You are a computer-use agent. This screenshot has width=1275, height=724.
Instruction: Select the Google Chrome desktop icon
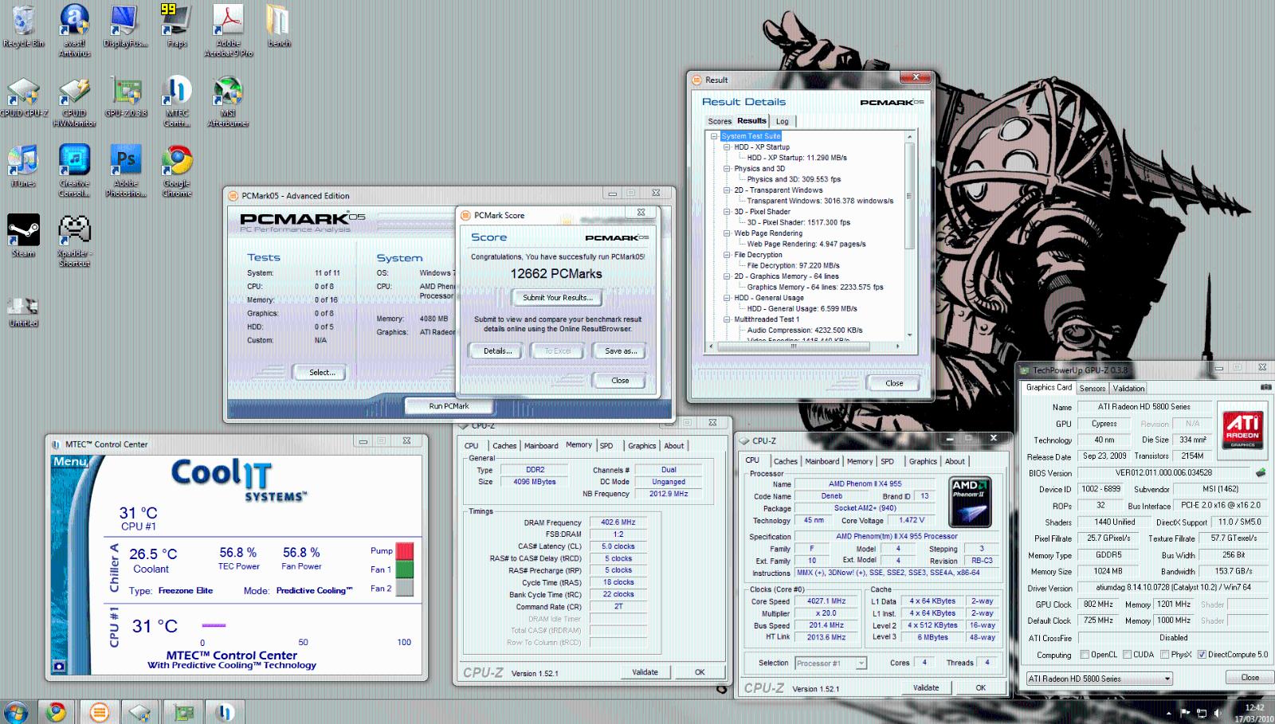point(177,171)
